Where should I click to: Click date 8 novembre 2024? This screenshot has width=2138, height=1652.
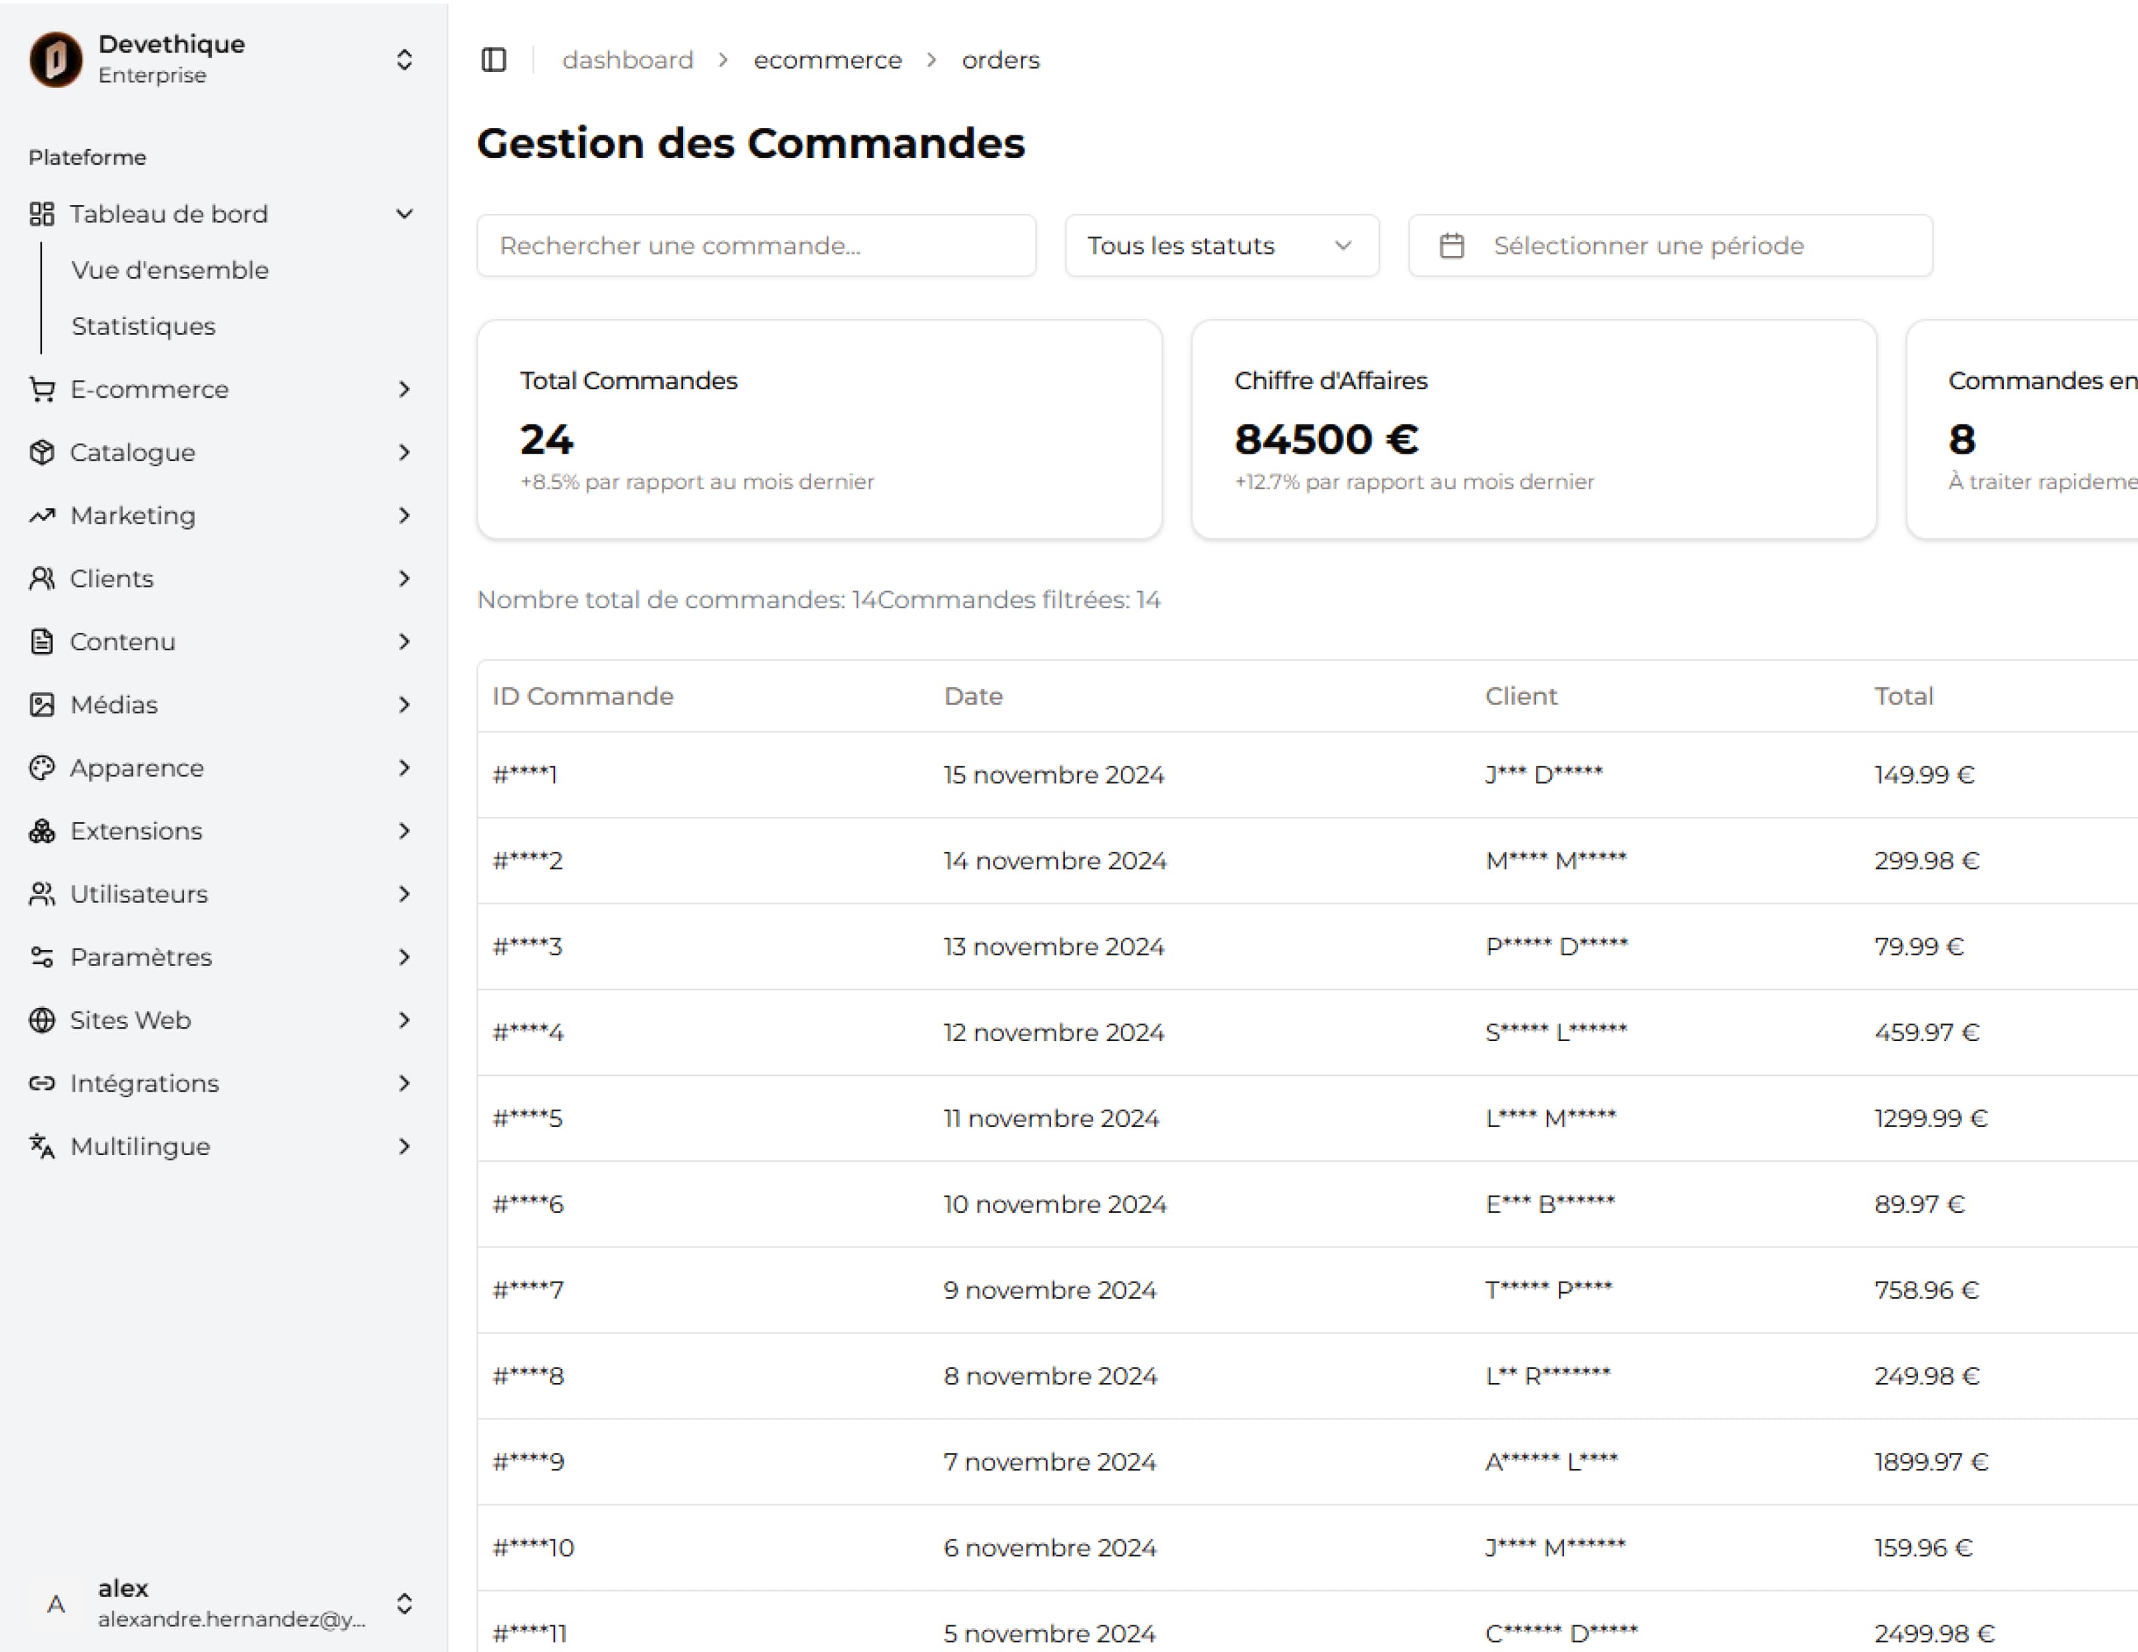pyautogui.click(x=1050, y=1376)
